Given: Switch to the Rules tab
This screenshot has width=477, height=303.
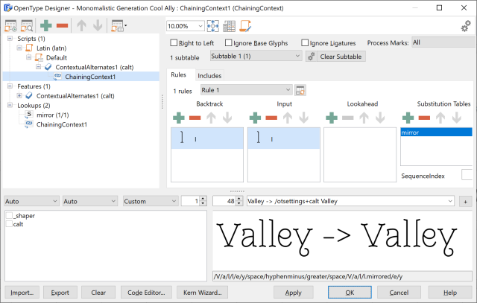Looking at the screenshot, I should click(x=179, y=75).
